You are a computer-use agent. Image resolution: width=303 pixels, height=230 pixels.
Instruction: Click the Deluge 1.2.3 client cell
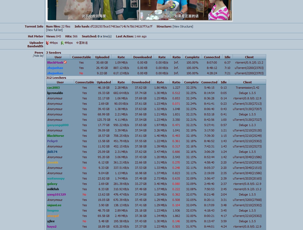(x=247, y=125)
